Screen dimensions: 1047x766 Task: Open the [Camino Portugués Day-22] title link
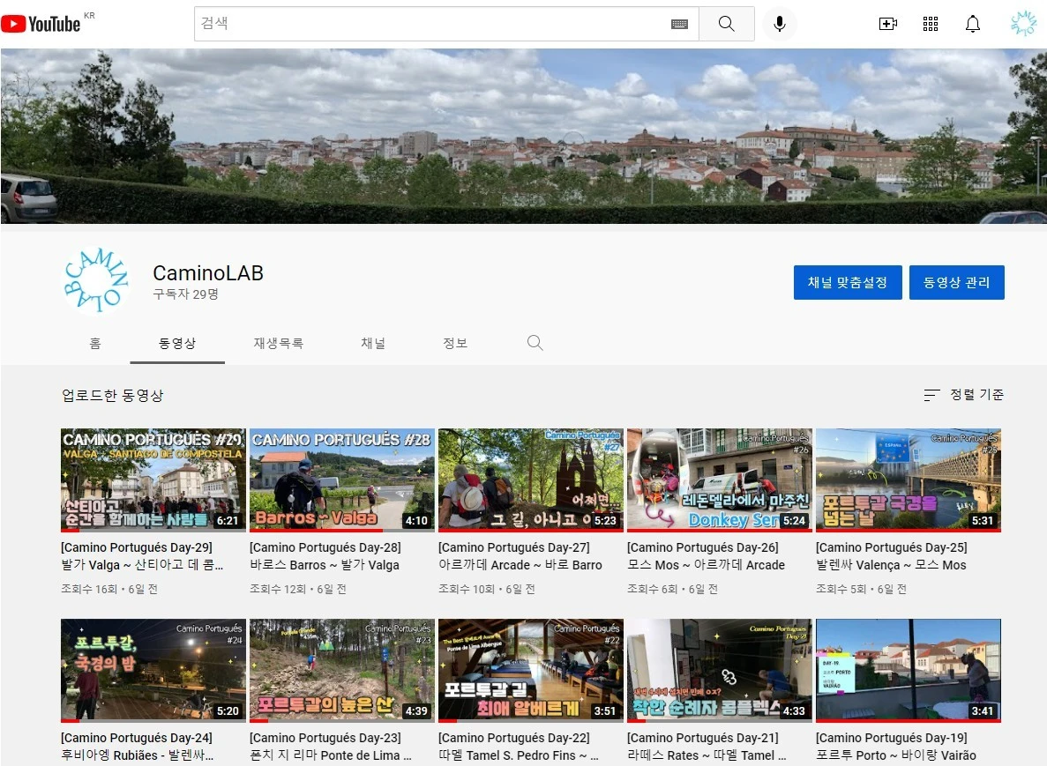[519, 747]
